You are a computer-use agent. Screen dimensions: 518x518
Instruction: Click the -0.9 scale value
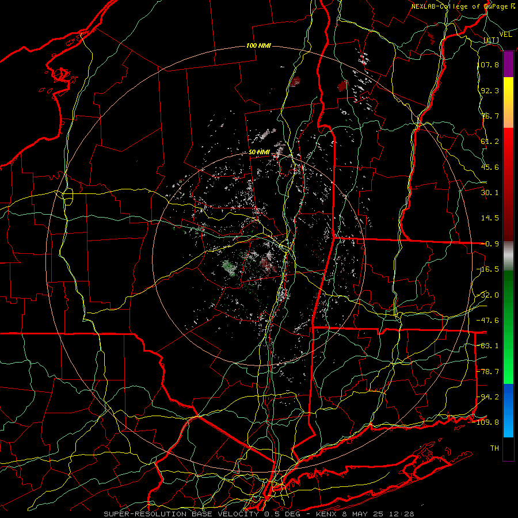(490, 244)
